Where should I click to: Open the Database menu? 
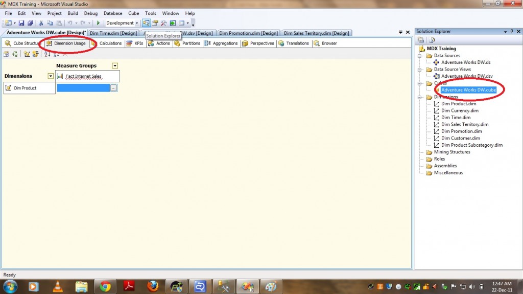tap(112, 13)
